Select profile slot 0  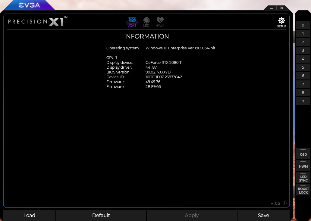coord(303,25)
